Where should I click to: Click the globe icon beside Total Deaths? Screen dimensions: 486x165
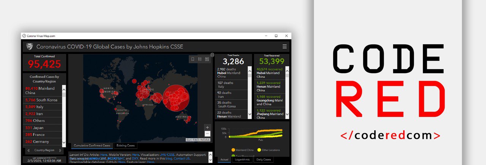point(212,55)
